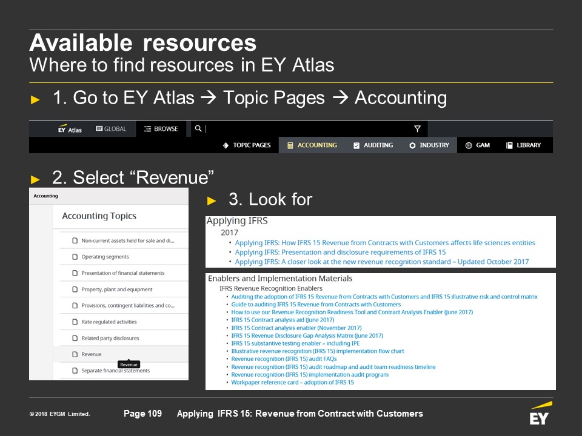This screenshot has height=436, width=582.
Task: Open Workpaper reference card adoption link
Action: tap(292, 382)
